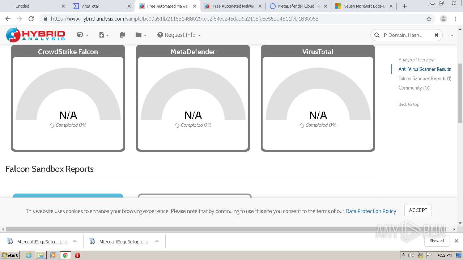Open the Community (0) section link

point(414,88)
